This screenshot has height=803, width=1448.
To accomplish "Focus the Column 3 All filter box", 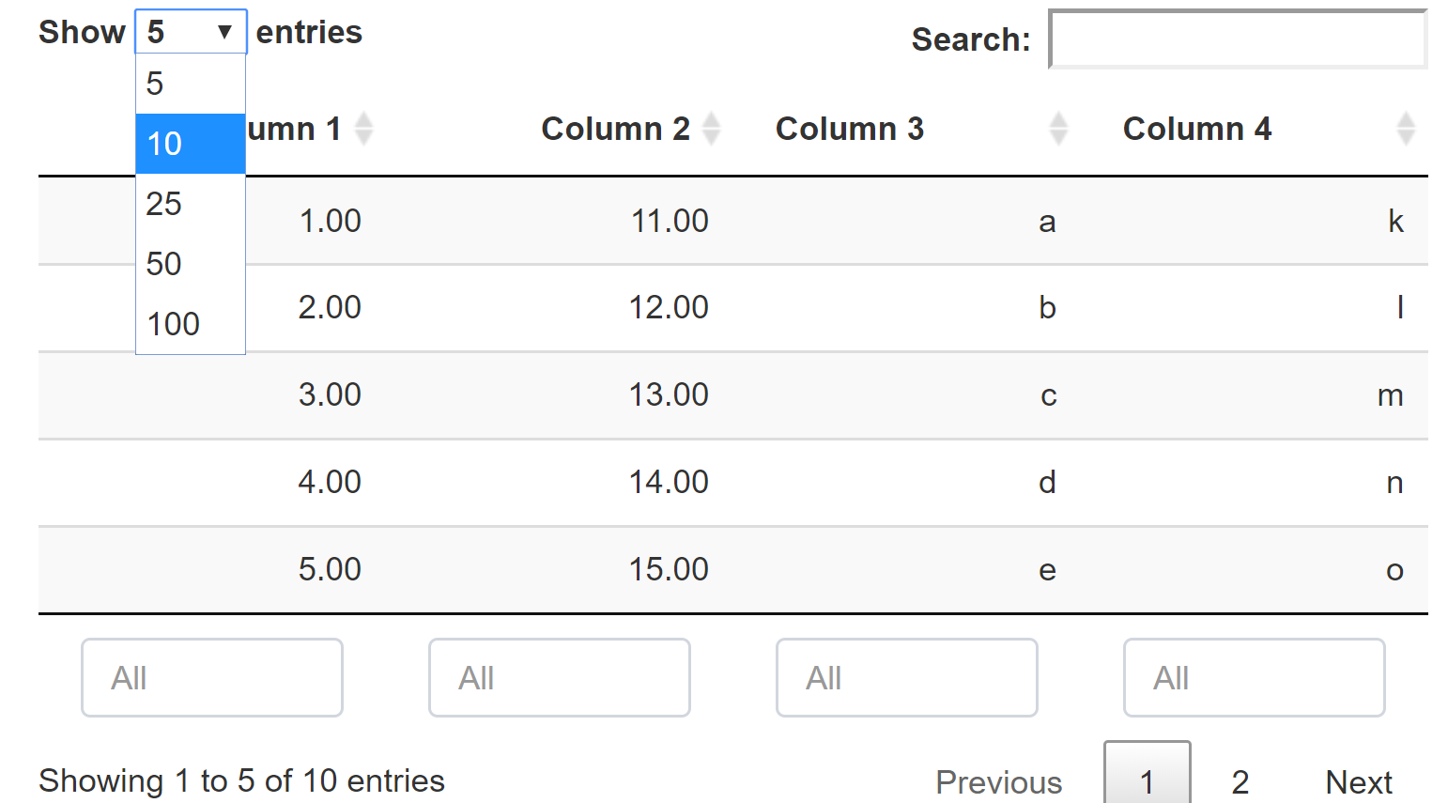I will tap(907, 678).
